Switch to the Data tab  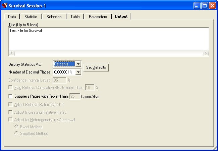[12, 16]
